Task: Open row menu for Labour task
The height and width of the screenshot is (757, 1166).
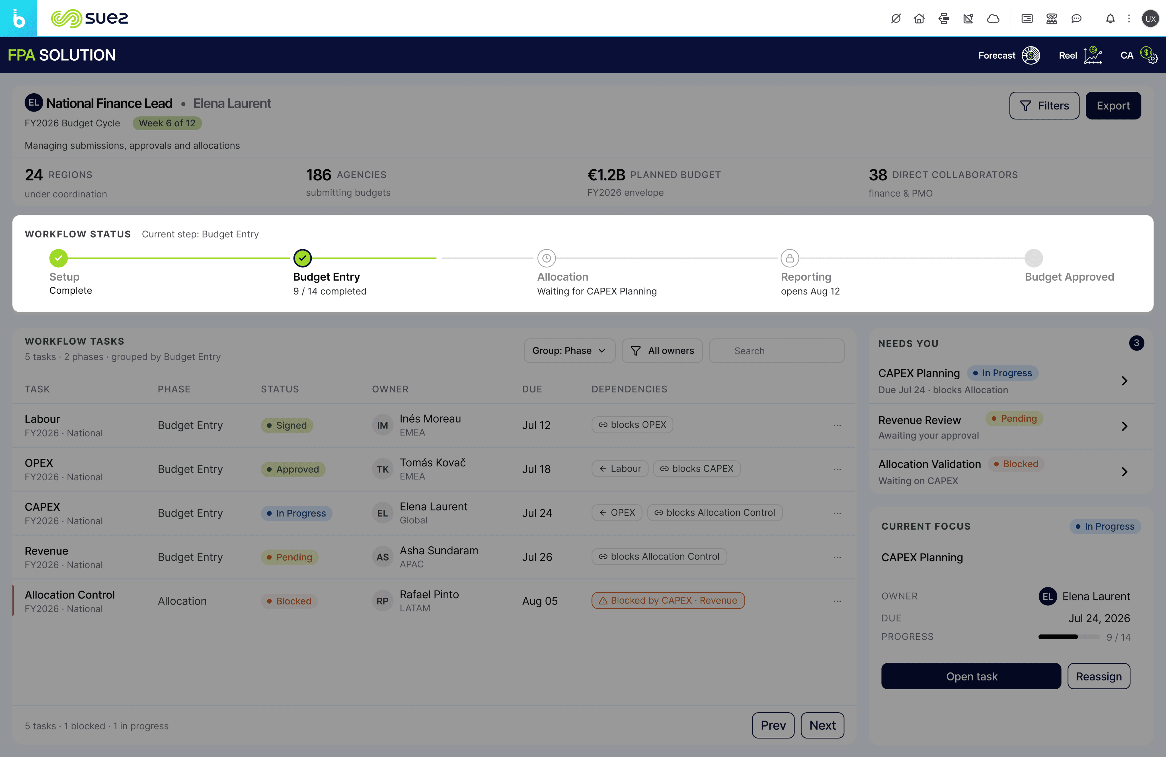Action: click(837, 425)
